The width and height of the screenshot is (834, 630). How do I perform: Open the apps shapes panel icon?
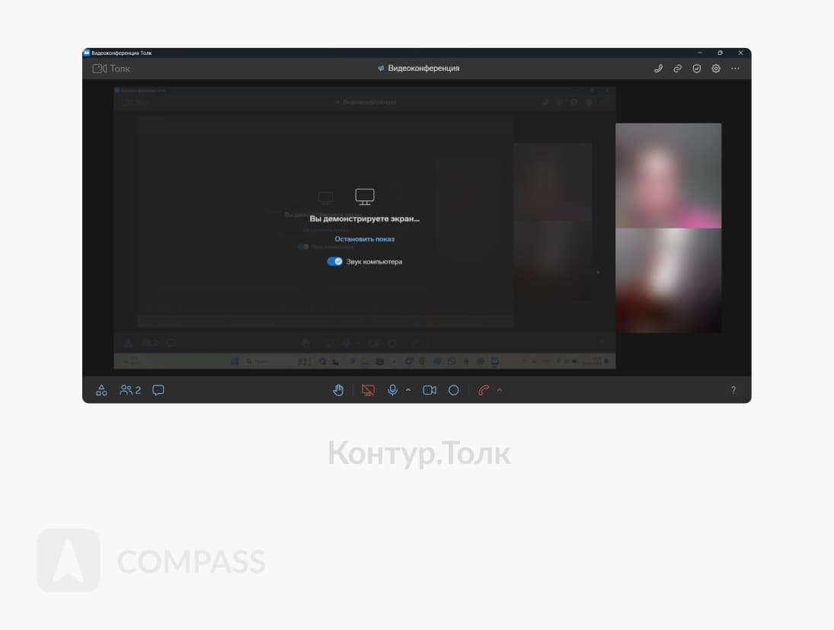101,390
